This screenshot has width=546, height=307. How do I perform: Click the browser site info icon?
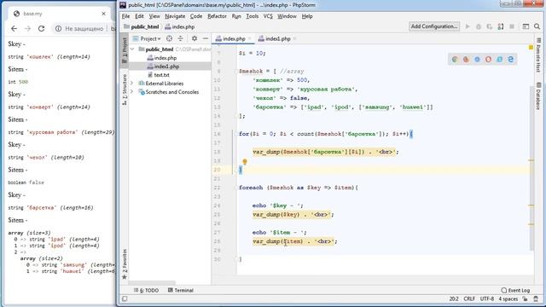58,28
